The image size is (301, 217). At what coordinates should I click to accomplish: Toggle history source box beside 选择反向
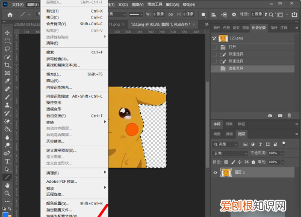point(214,69)
